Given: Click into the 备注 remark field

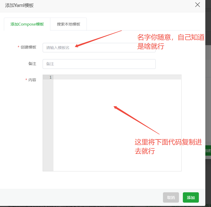Looking at the screenshot, I should [99, 64].
